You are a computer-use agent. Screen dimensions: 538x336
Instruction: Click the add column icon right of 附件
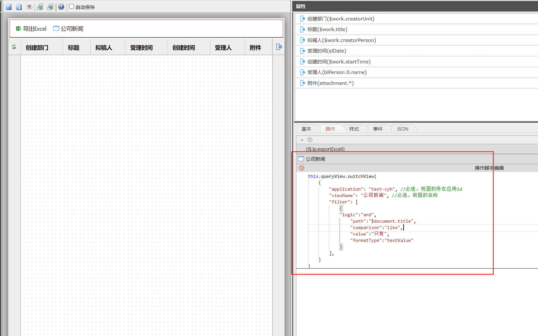279,47
